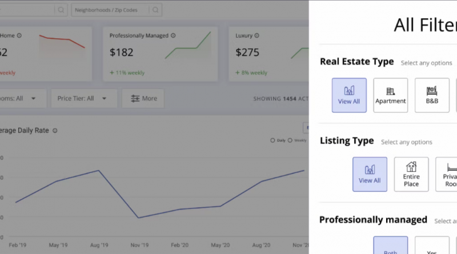Click the search magnifier in the leftmost search box
The width and height of the screenshot is (457, 254).
click(61, 10)
